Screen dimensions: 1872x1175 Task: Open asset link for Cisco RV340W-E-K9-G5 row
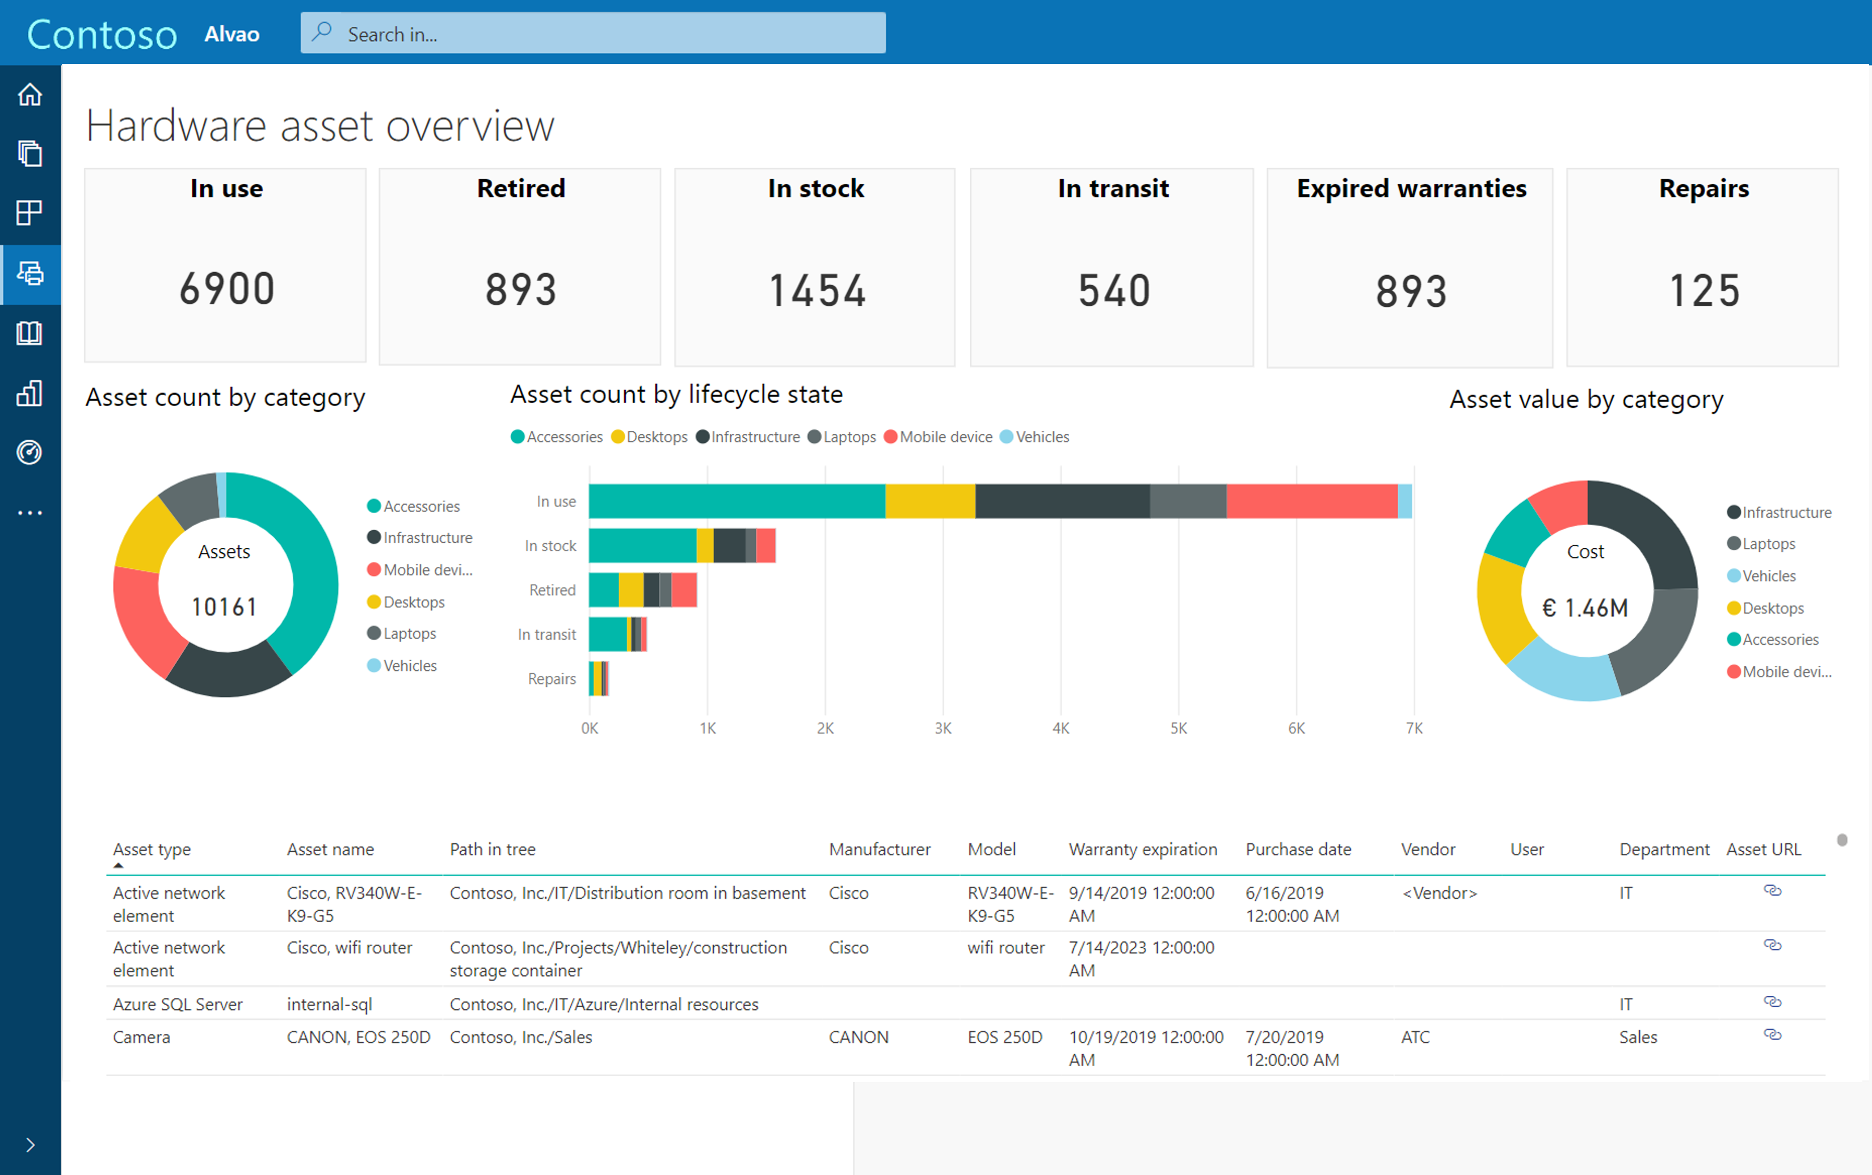(1772, 890)
